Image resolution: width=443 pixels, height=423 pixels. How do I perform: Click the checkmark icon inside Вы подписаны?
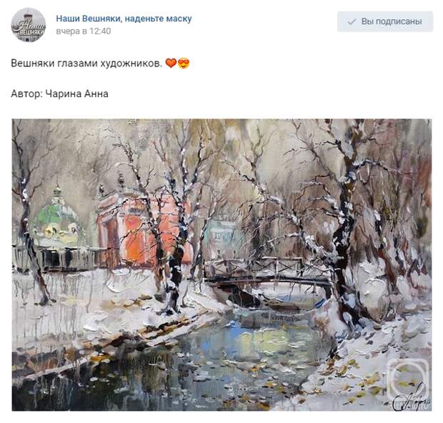click(352, 21)
